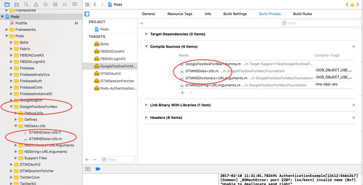Switch to the Info tab

208,14
